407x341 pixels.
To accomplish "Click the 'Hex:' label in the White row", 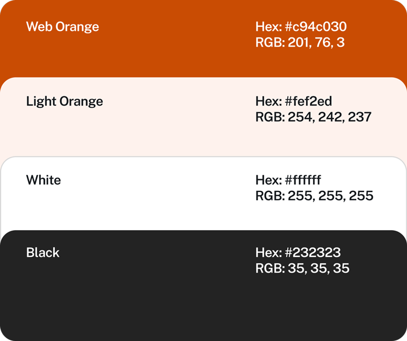I will (x=269, y=180).
